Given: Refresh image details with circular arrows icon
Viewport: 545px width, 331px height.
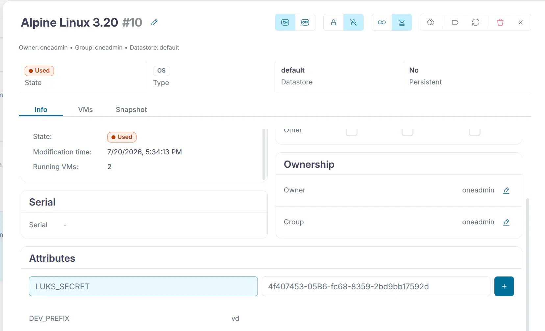Looking at the screenshot, I should click(x=476, y=22).
